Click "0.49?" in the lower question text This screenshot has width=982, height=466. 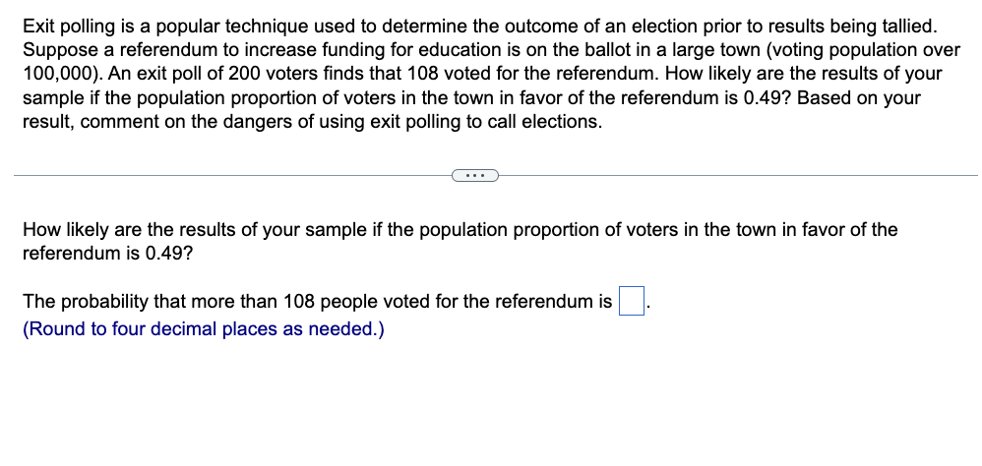coord(169,254)
